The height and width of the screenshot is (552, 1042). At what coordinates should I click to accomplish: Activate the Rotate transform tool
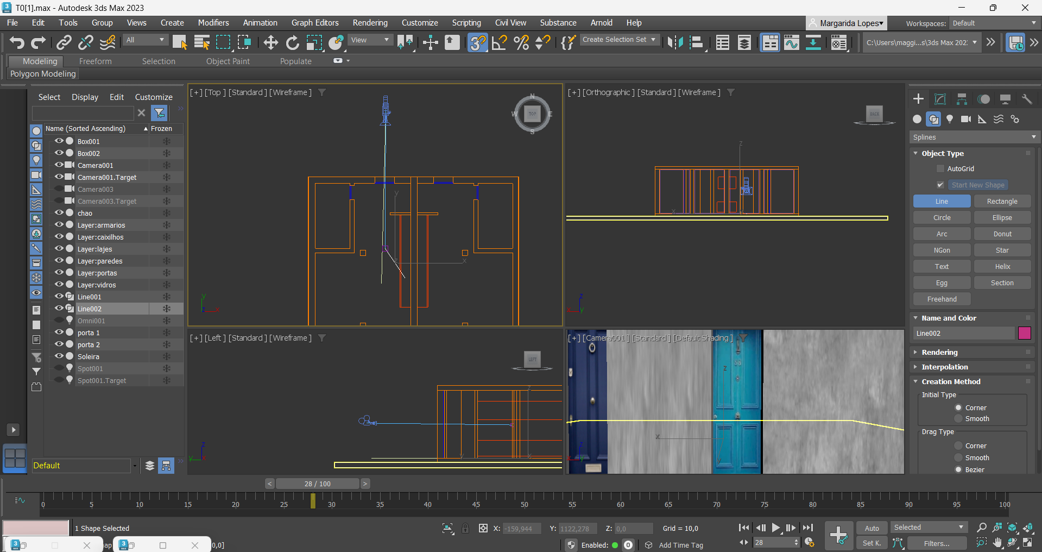click(292, 42)
